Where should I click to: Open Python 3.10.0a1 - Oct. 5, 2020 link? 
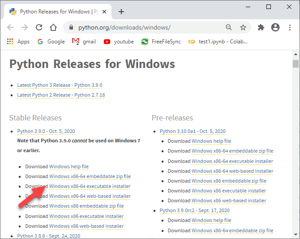coord(193,131)
